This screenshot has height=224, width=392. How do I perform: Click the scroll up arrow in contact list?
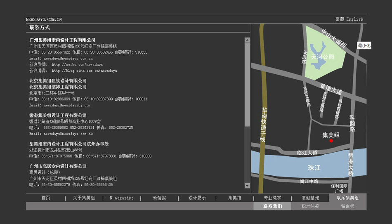(247, 40)
